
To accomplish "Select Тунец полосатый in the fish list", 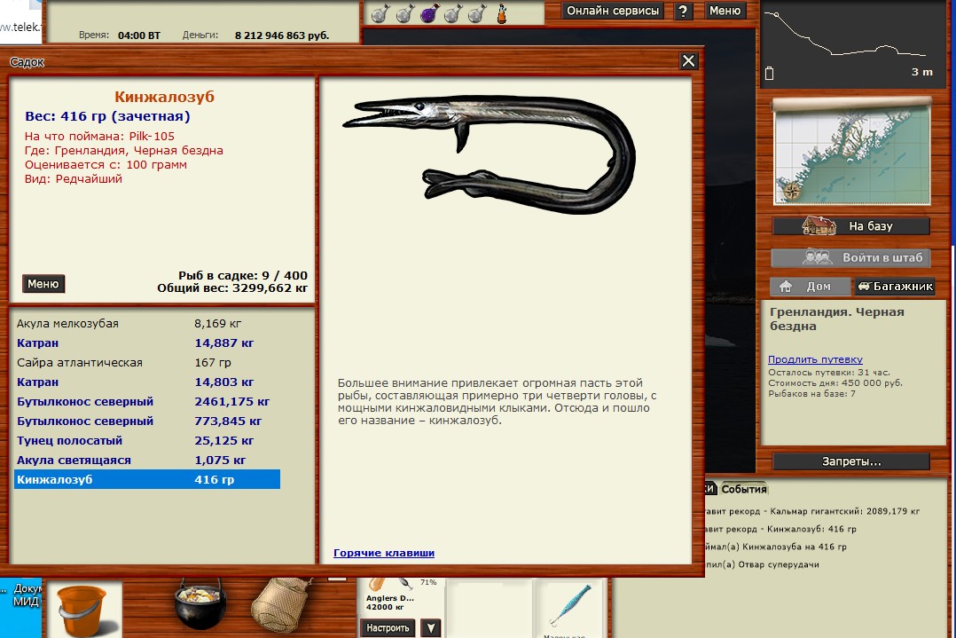I will 70,441.
